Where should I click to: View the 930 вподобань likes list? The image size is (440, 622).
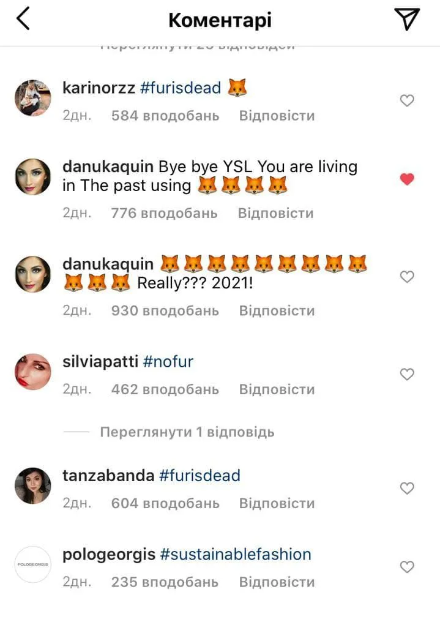pyautogui.click(x=165, y=310)
